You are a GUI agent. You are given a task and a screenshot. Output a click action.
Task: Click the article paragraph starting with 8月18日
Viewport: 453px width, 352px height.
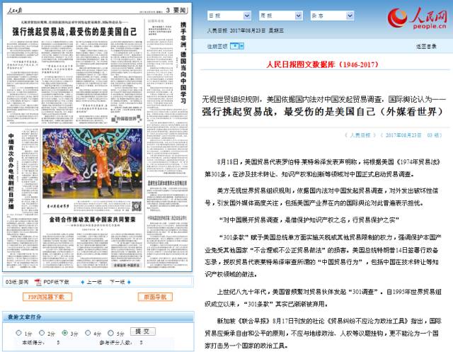(x=323, y=168)
